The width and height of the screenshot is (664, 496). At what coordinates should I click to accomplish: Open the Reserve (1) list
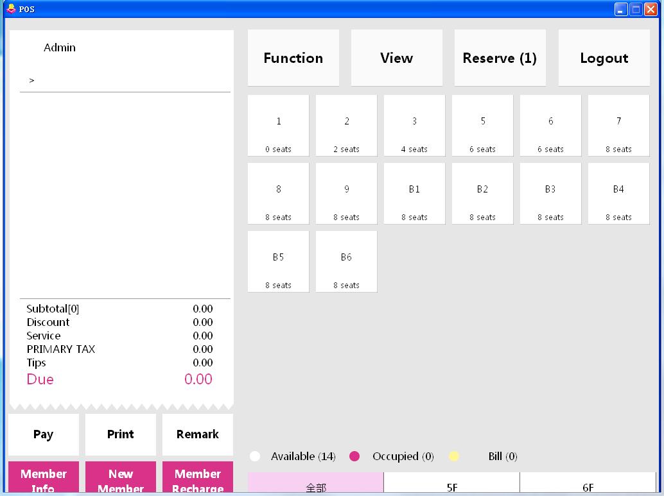500,58
